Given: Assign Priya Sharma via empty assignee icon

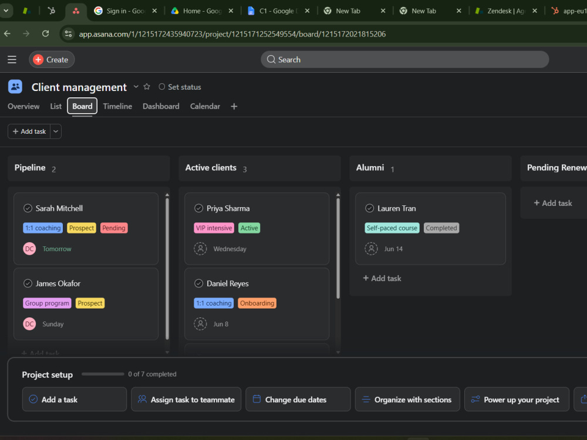Looking at the screenshot, I should tap(200, 249).
